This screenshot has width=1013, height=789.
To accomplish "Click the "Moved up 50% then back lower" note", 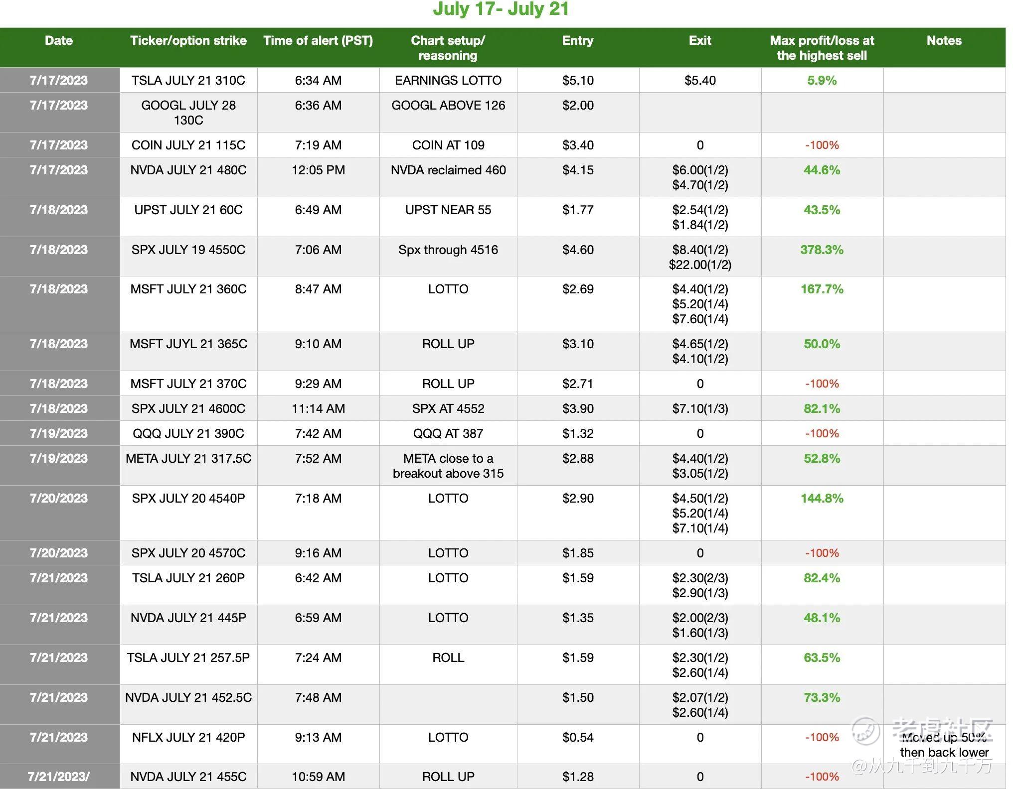I will click(944, 745).
